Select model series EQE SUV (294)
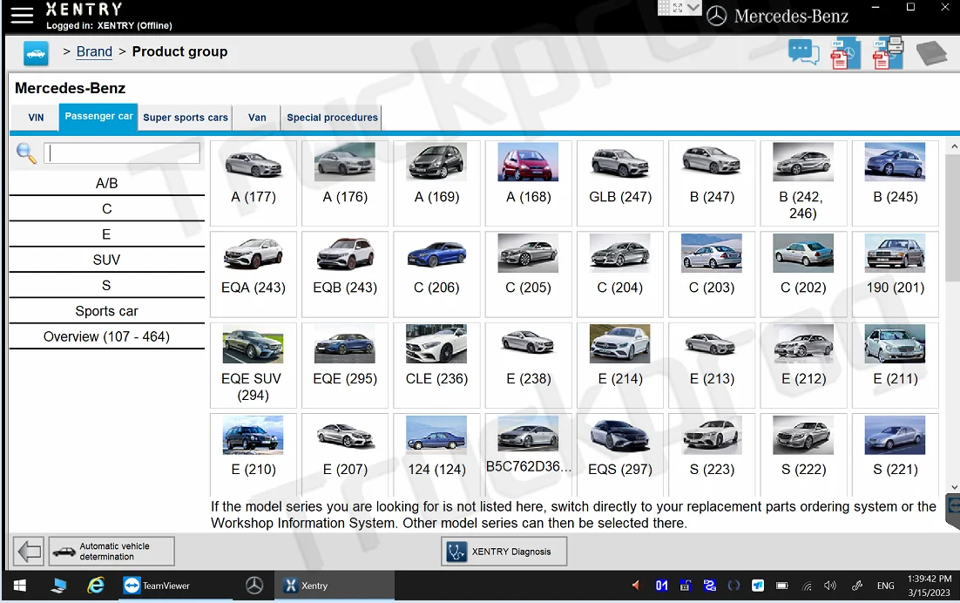 [x=254, y=365]
